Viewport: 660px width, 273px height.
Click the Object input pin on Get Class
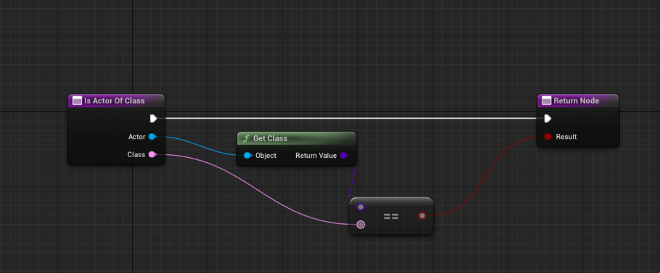pyautogui.click(x=247, y=156)
